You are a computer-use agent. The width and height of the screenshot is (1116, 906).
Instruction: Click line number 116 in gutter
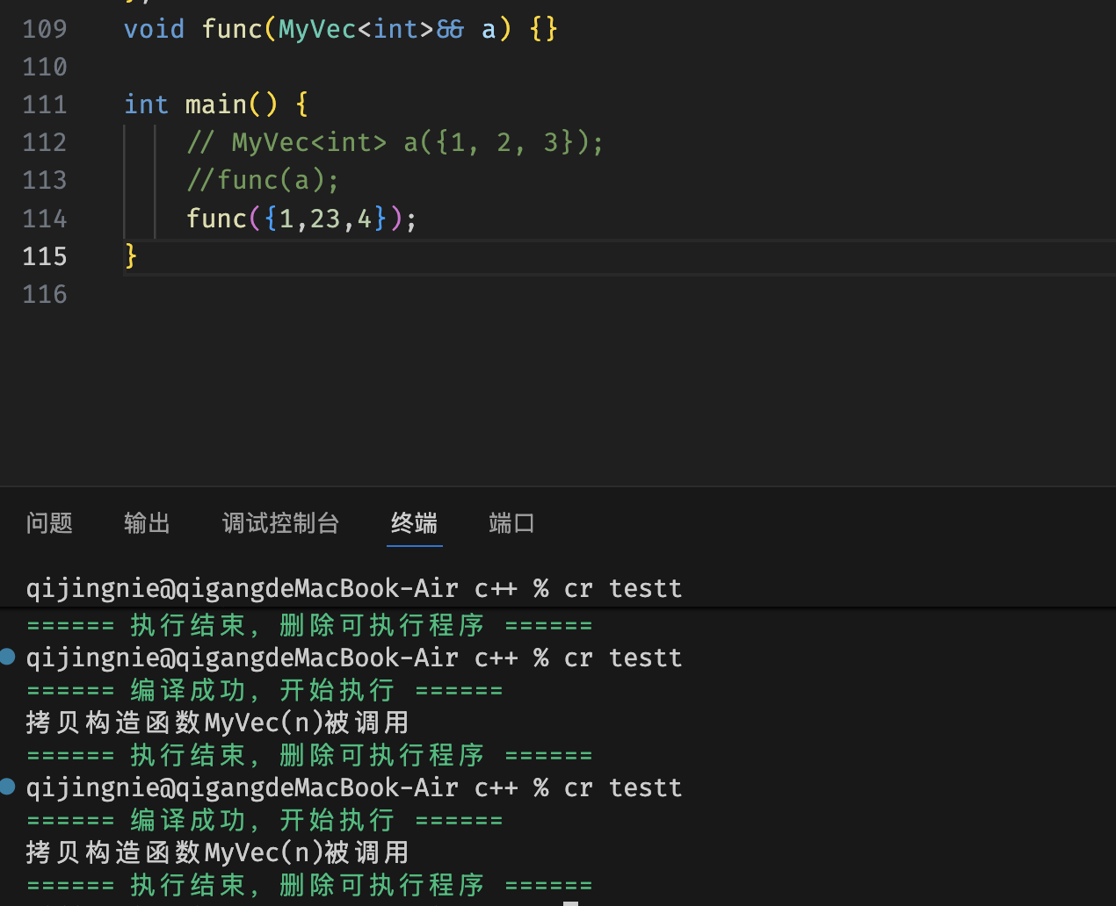[x=45, y=294]
